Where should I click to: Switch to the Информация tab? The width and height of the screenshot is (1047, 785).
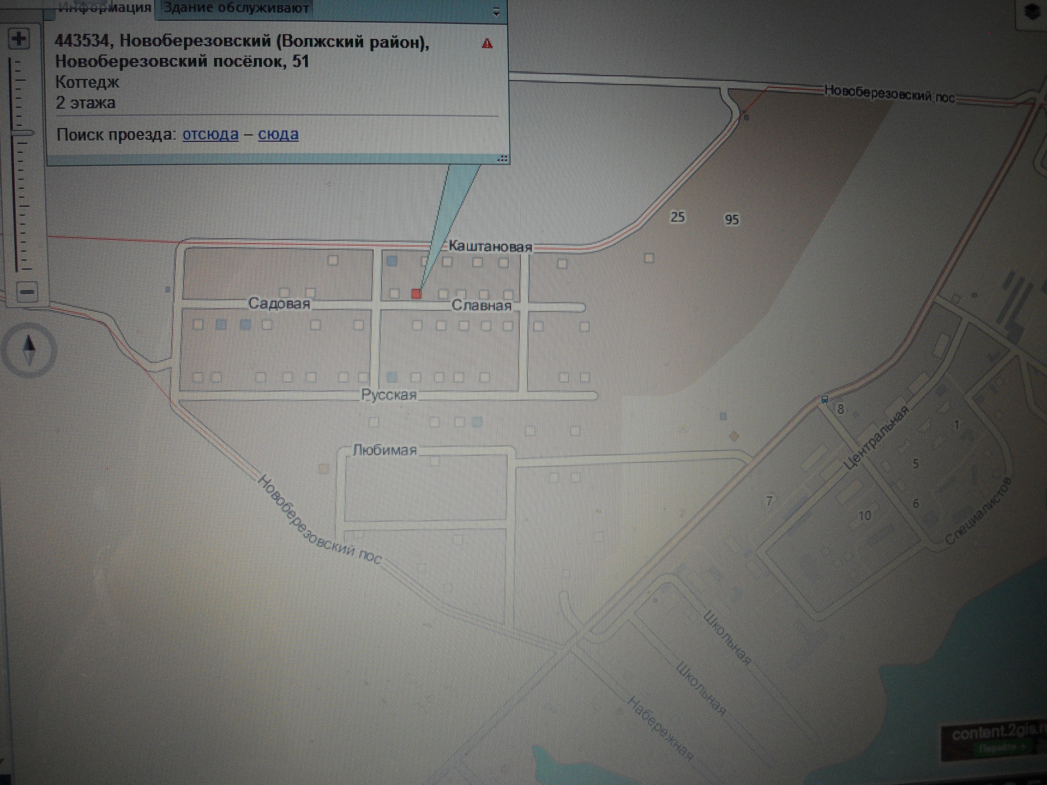[104, 8]
